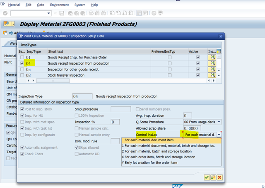Viewport: 265px width, 188px height.
Task: Click the Generate Shortcut toolbar icon
Action: [145, 13]
